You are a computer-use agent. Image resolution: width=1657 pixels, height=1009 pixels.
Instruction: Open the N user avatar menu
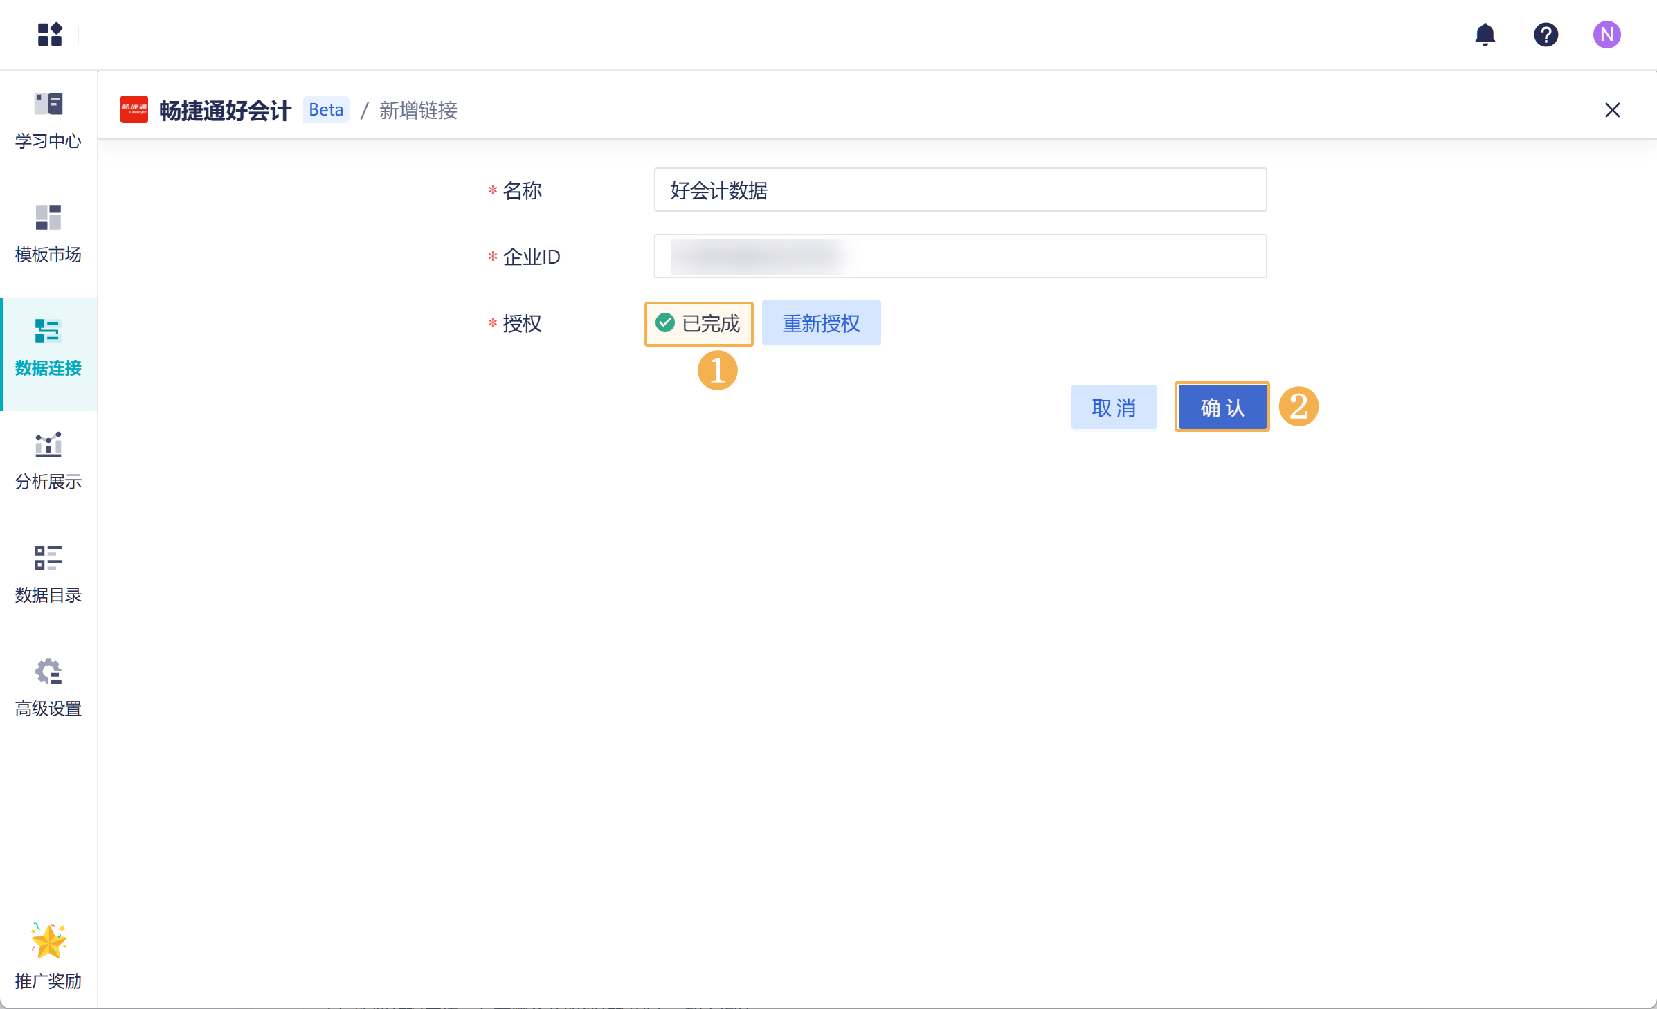1606,35
